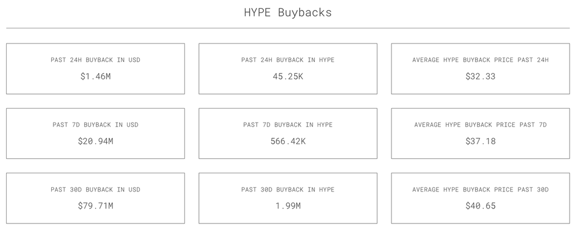Click the divider line under the heading
The height and width of the screenshot is (228, 575).
click(x=287, y=28)
